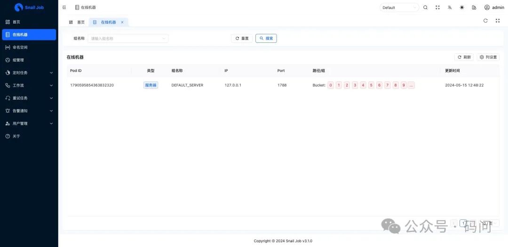
Task: Click the Copyright Snail Job v3.1.0 footer text
Action: pyautogui.click(x=283, y=241)
